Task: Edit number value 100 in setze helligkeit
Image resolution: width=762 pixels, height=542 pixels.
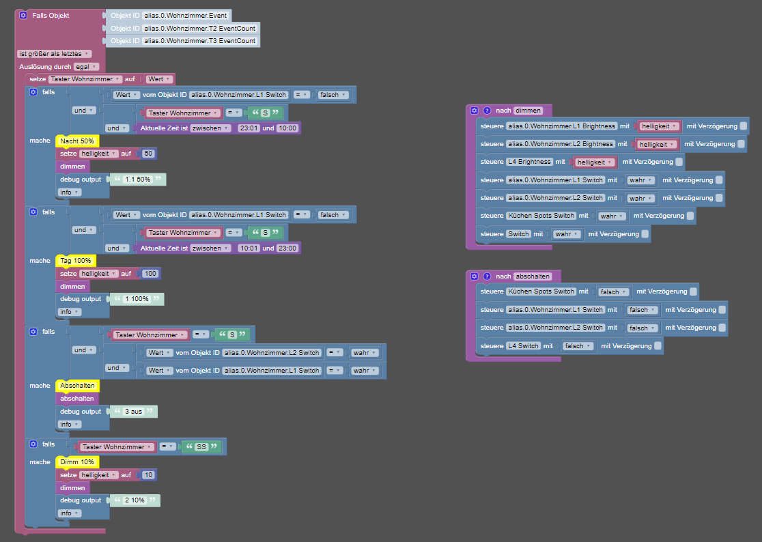Action: pos(150,274)
